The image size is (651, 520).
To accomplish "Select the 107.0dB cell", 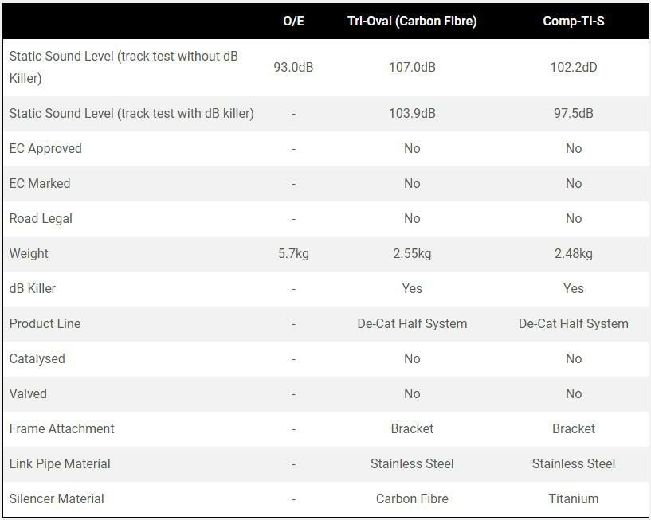I will (412, 67).
